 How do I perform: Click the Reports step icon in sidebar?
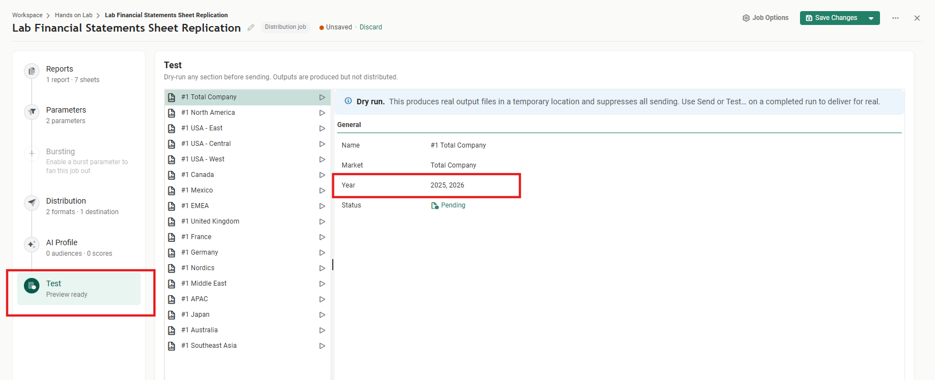(32, 71)
